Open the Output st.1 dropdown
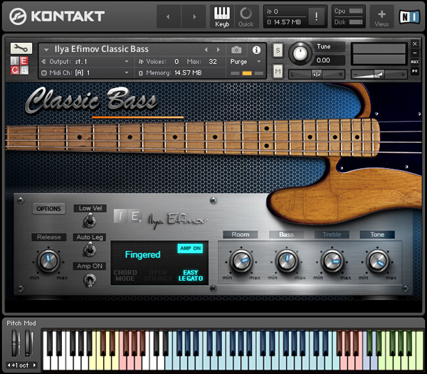 coord(85,62)
